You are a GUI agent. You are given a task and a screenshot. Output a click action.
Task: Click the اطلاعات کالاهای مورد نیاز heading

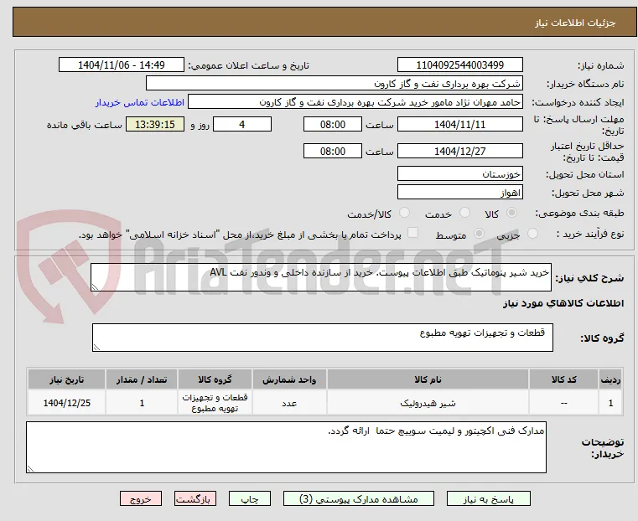click(x=563, y=303)
